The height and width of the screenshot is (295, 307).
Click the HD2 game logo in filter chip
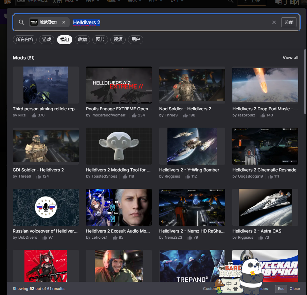tap(34, 22)
